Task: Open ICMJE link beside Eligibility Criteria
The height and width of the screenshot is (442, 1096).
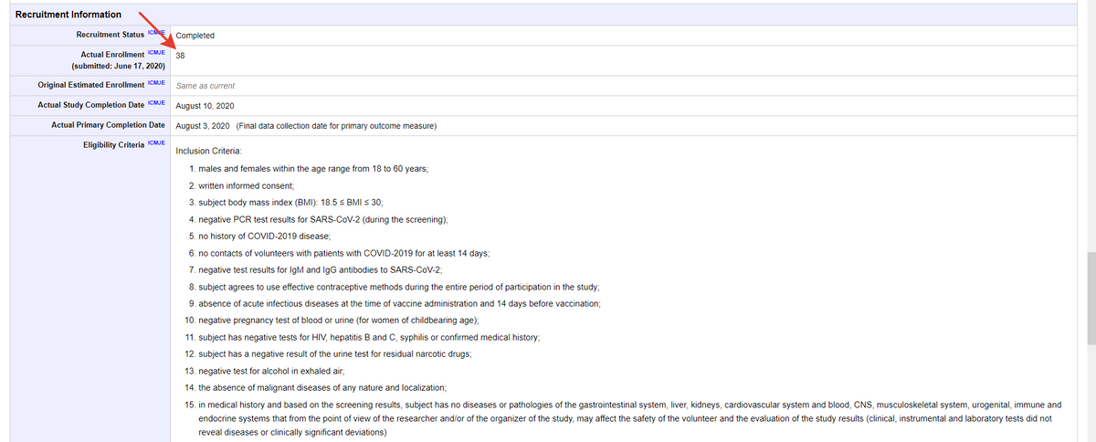Action: click(x=155, y=142)
